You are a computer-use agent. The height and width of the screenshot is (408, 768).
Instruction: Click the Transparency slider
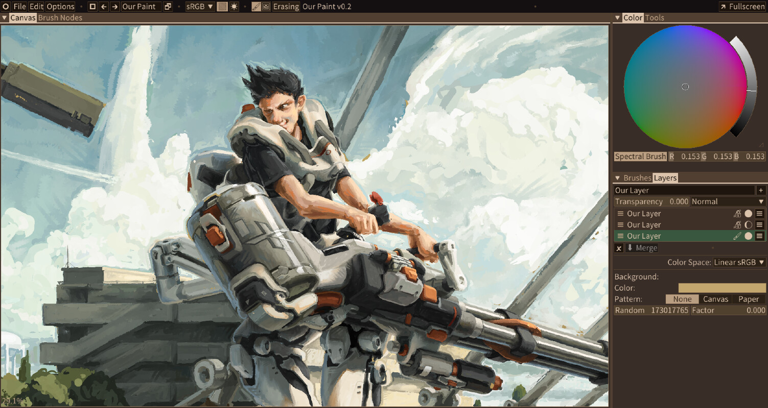(x=651, y=201)
